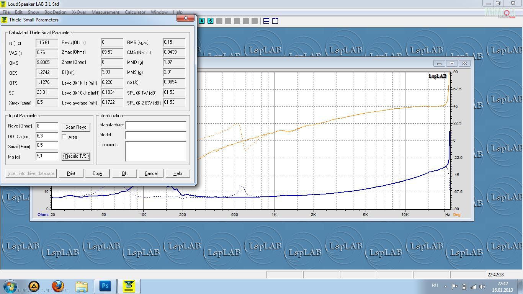The image size is (523, 294).
Task: Click the Copy button
Action: coord(97,173)
